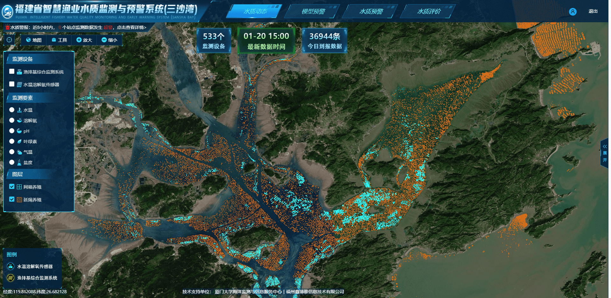The image size is (611, 298).
Task: Select the 溶解氧 radio button
Action: [12, 120]
